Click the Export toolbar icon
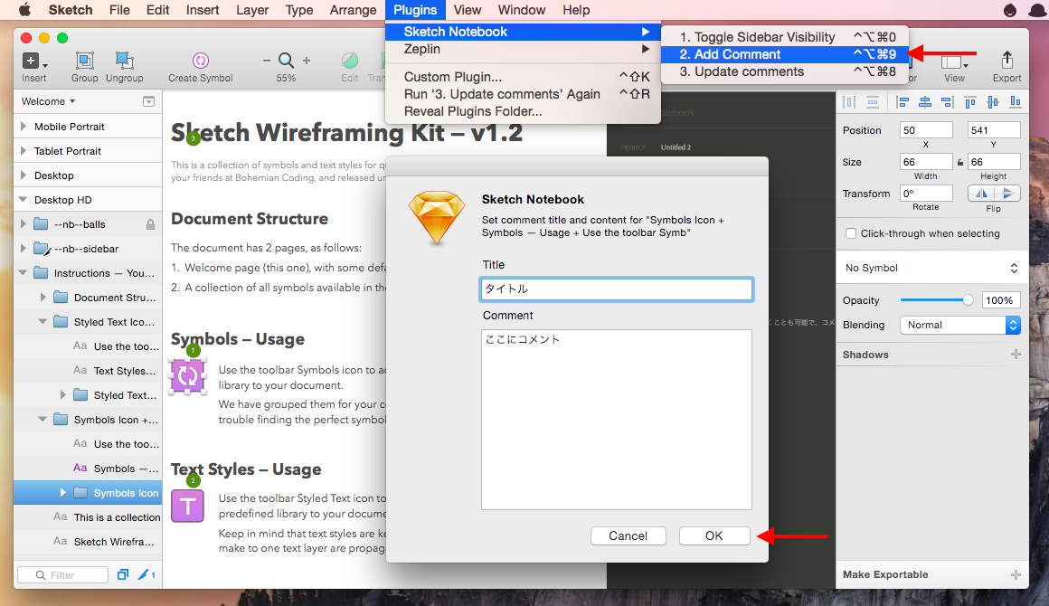The image size is (1049, 606). pos(1006,61)
